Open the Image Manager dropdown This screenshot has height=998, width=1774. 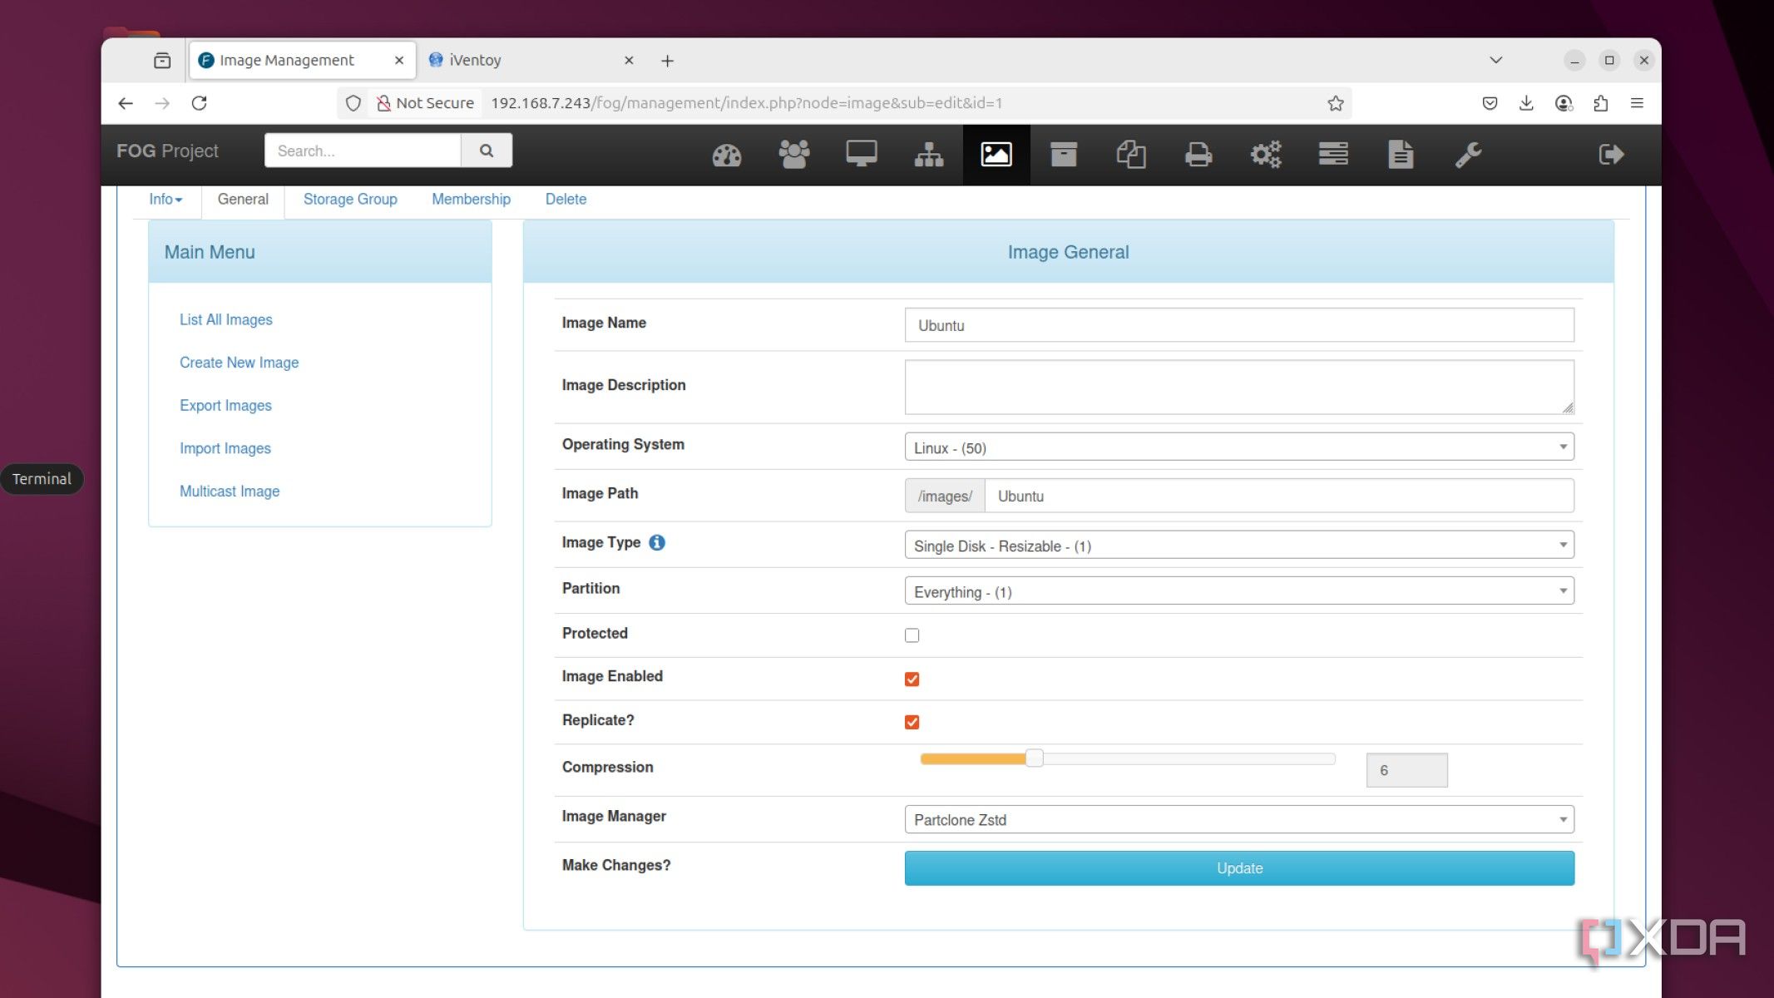point(1238,819)
